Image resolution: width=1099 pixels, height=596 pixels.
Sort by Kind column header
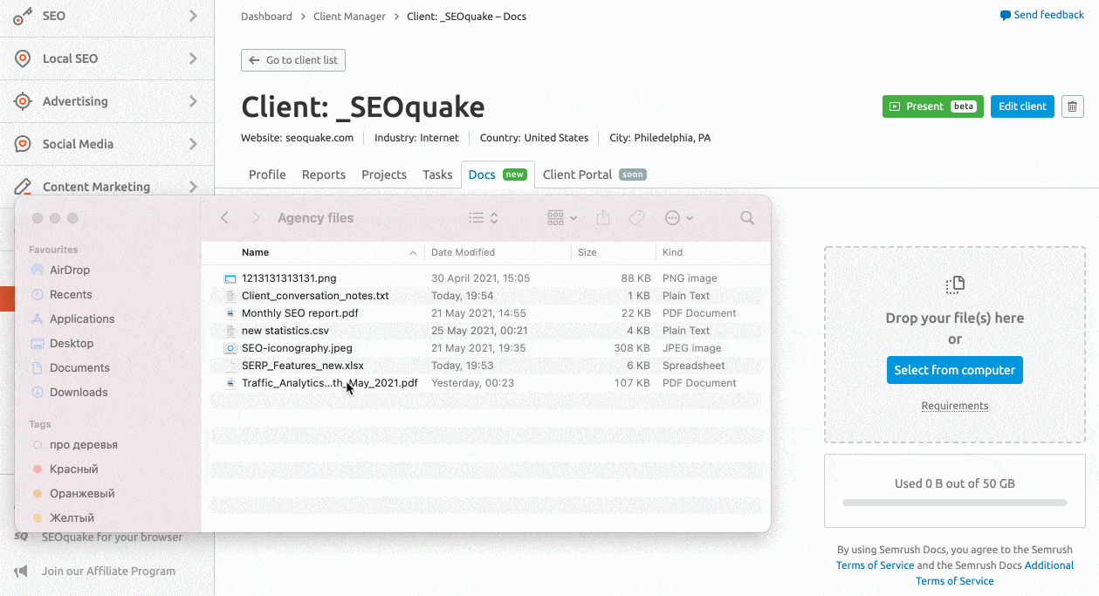(x=673, y=253)
